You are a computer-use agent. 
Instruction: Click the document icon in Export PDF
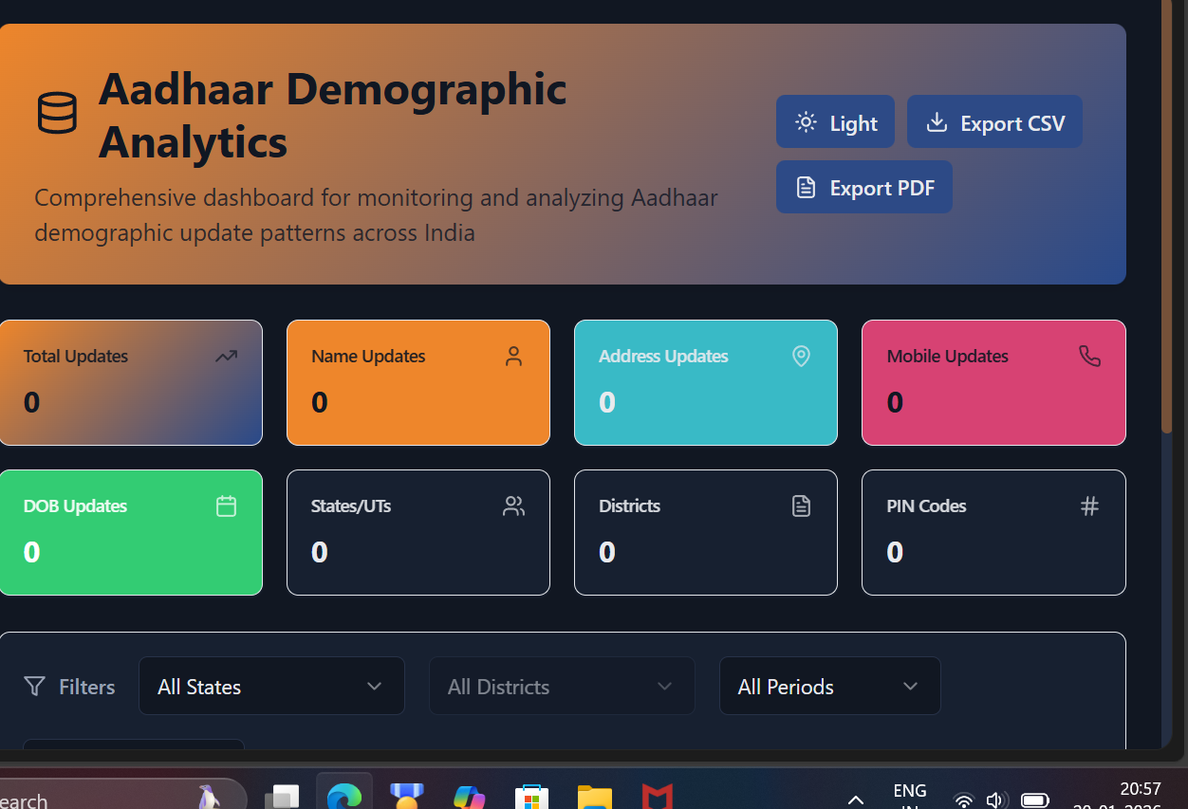(x=806, y=187)
